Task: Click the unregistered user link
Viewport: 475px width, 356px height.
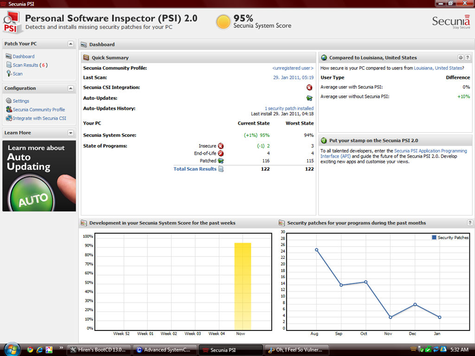Action: (x=293, y=68)
